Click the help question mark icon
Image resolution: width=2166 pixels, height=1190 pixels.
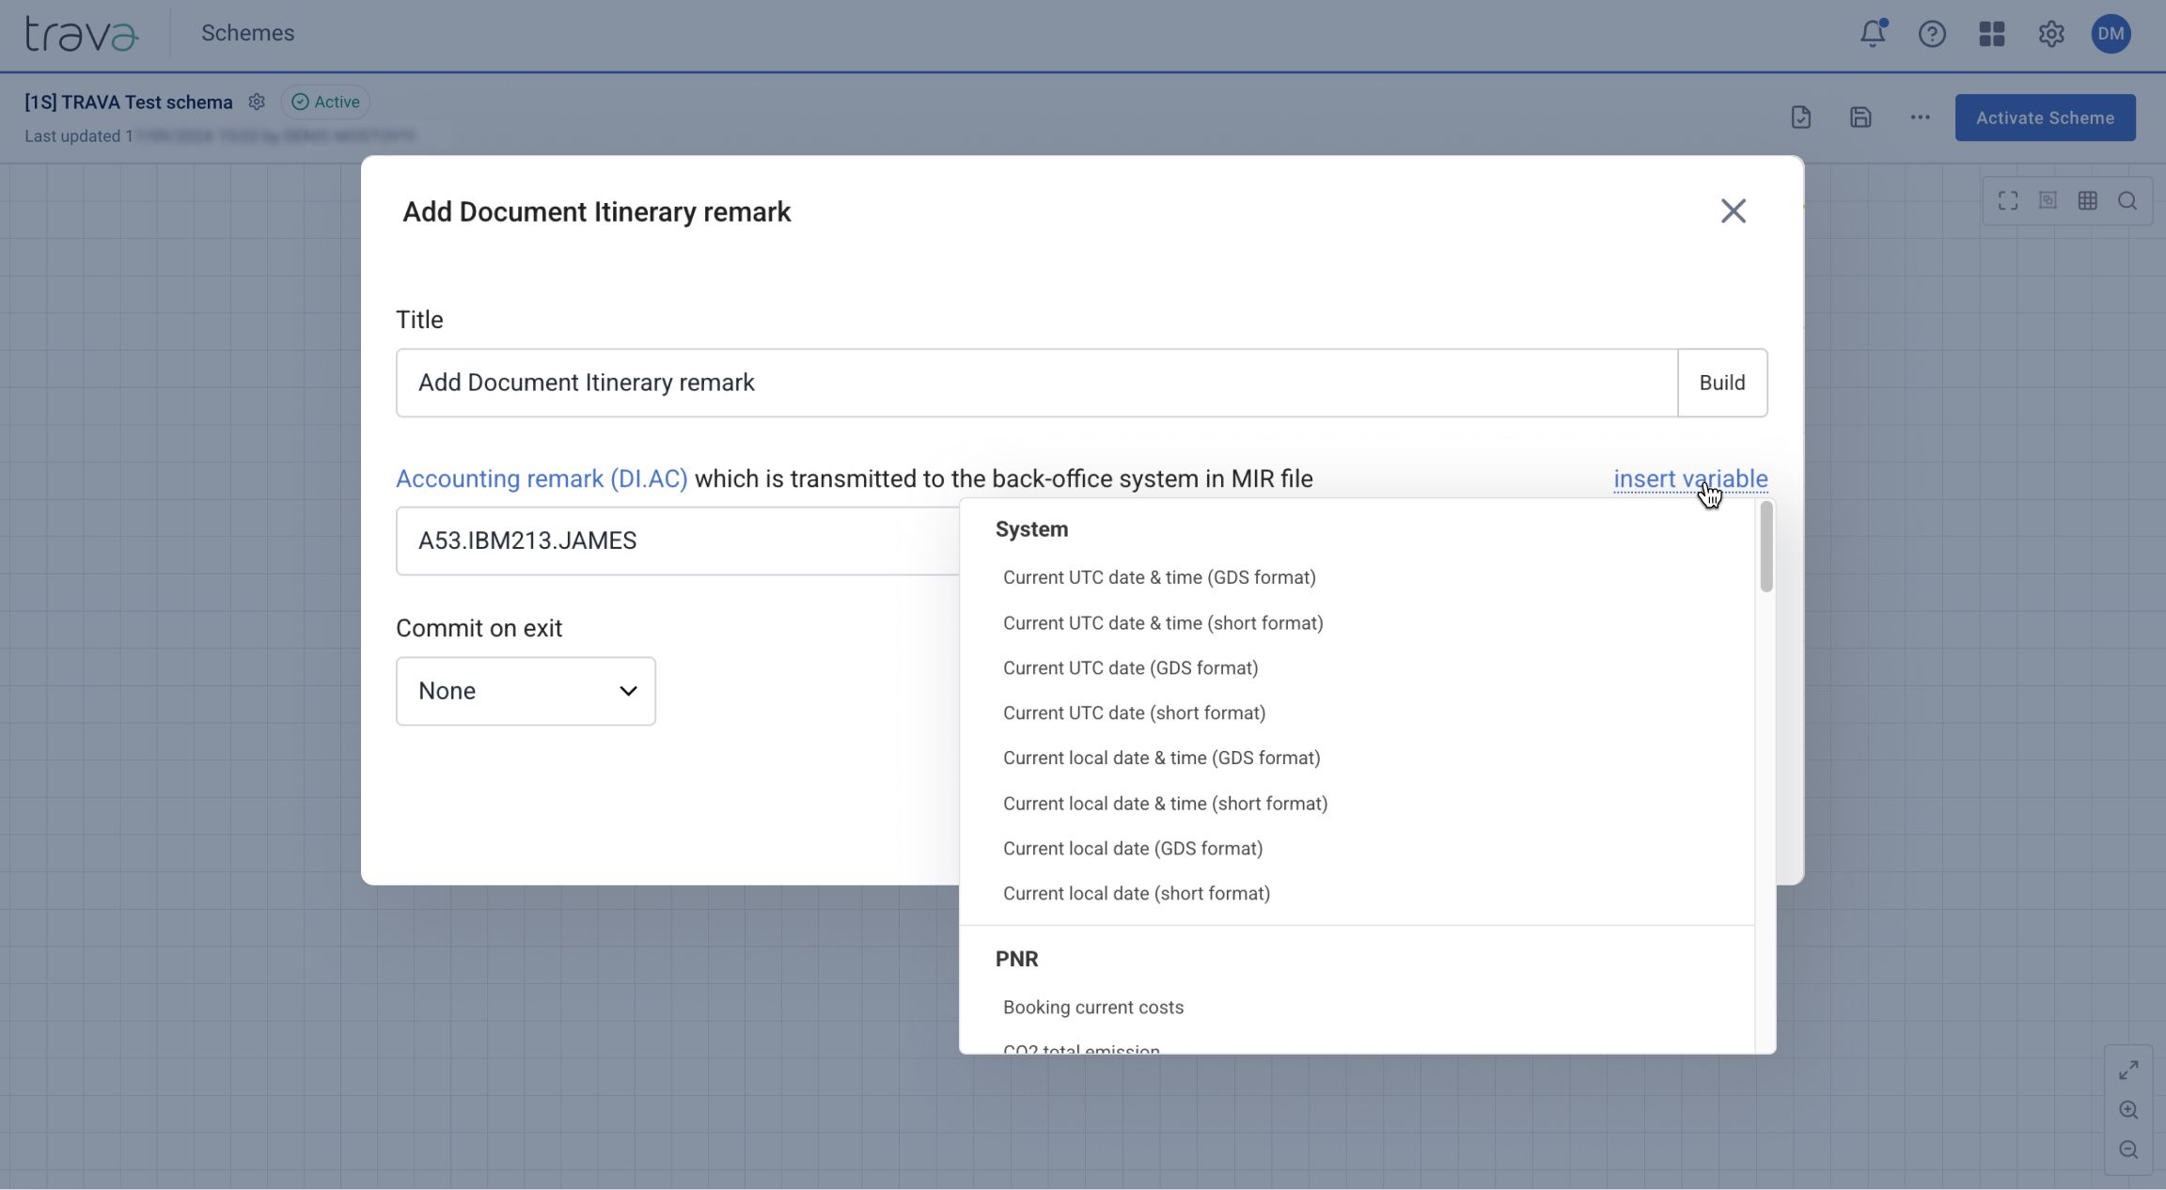(x=1932, y=34)
